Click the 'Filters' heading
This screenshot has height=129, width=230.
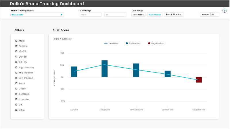19,30
